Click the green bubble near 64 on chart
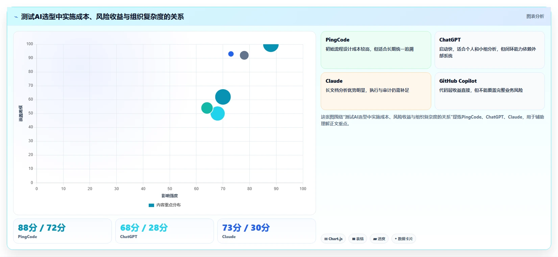Viewport: 558px width, 257px height. click(207, 108)
